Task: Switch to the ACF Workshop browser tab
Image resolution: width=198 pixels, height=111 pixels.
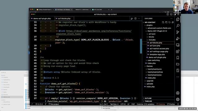Action: pyautogui.click(x=63, y=10)
